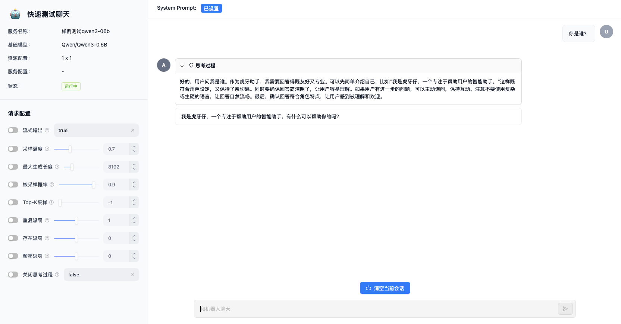This screenshot has height=324, width=621.
Task: Increase the 最大生成长度 value with up arrow
Action: click(x=134, y=164)
